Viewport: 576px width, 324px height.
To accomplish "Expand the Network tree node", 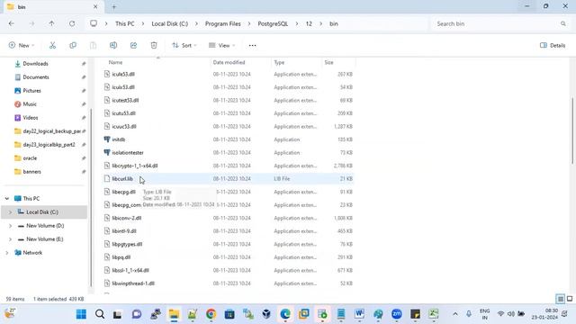I will click(x=7, y=253).
